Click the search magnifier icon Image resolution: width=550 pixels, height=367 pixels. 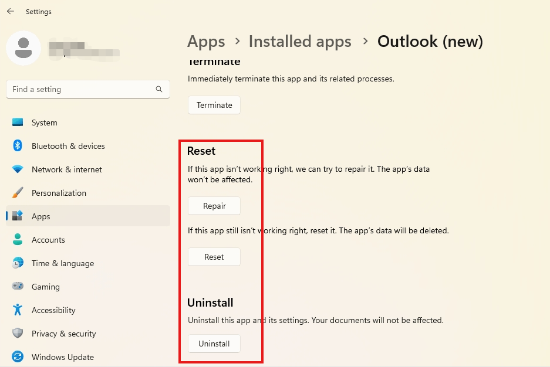159,89
